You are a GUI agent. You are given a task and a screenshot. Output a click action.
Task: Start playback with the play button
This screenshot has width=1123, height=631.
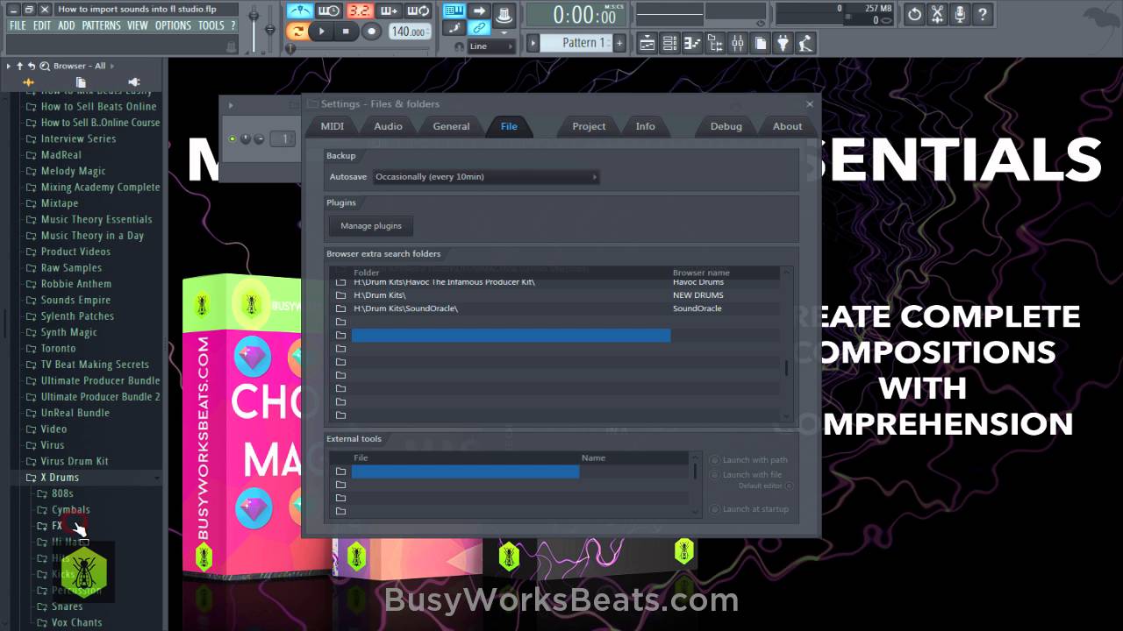(321, 31)
